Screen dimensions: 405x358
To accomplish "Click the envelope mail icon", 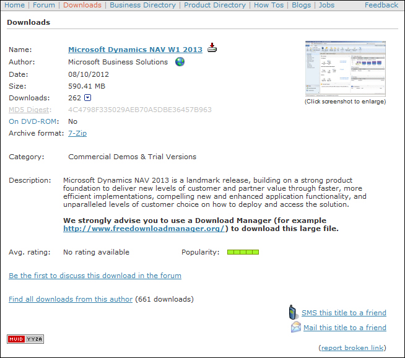I will [296, 327].
